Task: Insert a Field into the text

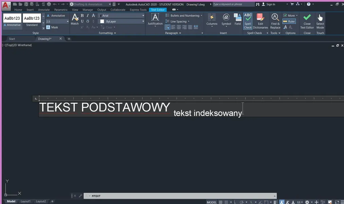Action: (238, 19)
